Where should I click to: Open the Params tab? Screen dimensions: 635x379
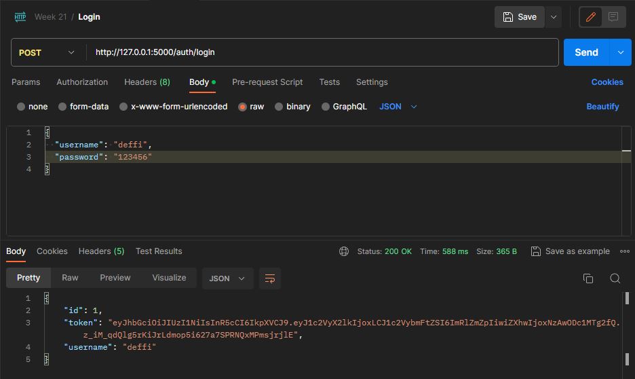pos(26,82)
